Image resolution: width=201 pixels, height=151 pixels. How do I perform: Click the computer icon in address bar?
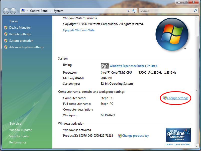(23, 11)
